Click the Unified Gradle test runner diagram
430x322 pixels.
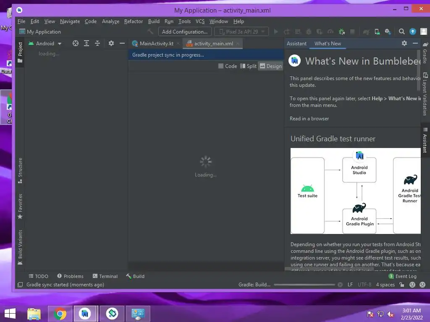(x=355, y=191)
